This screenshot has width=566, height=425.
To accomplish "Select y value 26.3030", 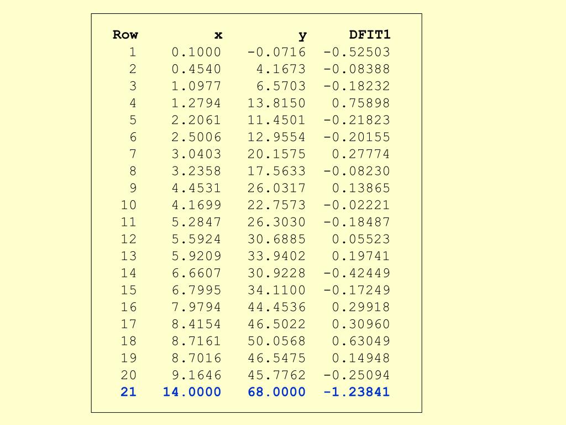I will (276, 222).
